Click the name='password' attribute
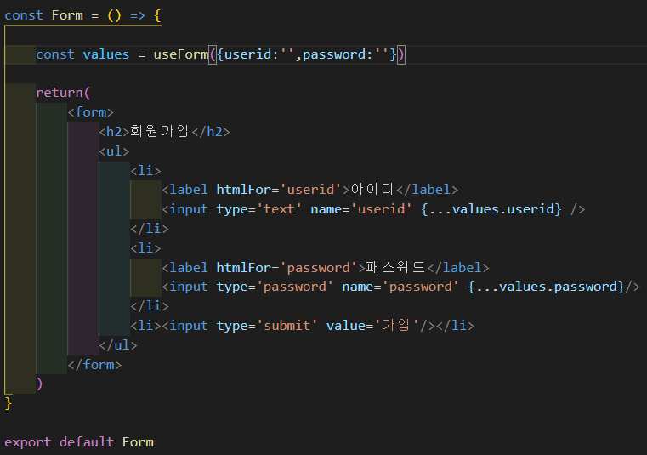Viewport: 647px width, 455px height. pyautogui.click(x=400, y=287)
